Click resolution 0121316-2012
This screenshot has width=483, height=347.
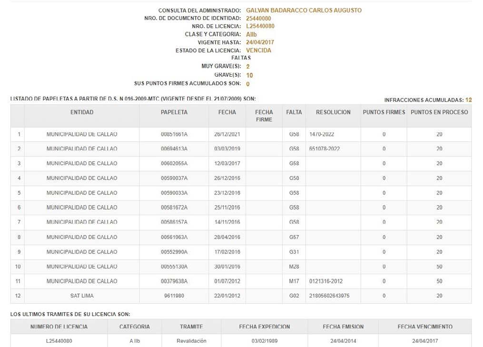coord(326,281)
